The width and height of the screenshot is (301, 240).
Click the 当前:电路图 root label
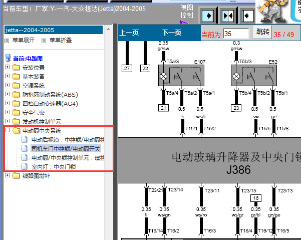[x=28, y=59]
